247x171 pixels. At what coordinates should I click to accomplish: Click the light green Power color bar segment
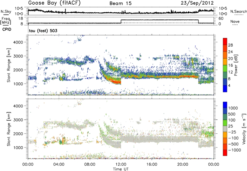coord(225,68)
